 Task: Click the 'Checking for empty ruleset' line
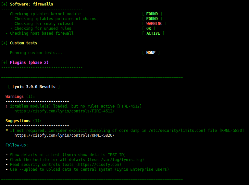(44, 24)
